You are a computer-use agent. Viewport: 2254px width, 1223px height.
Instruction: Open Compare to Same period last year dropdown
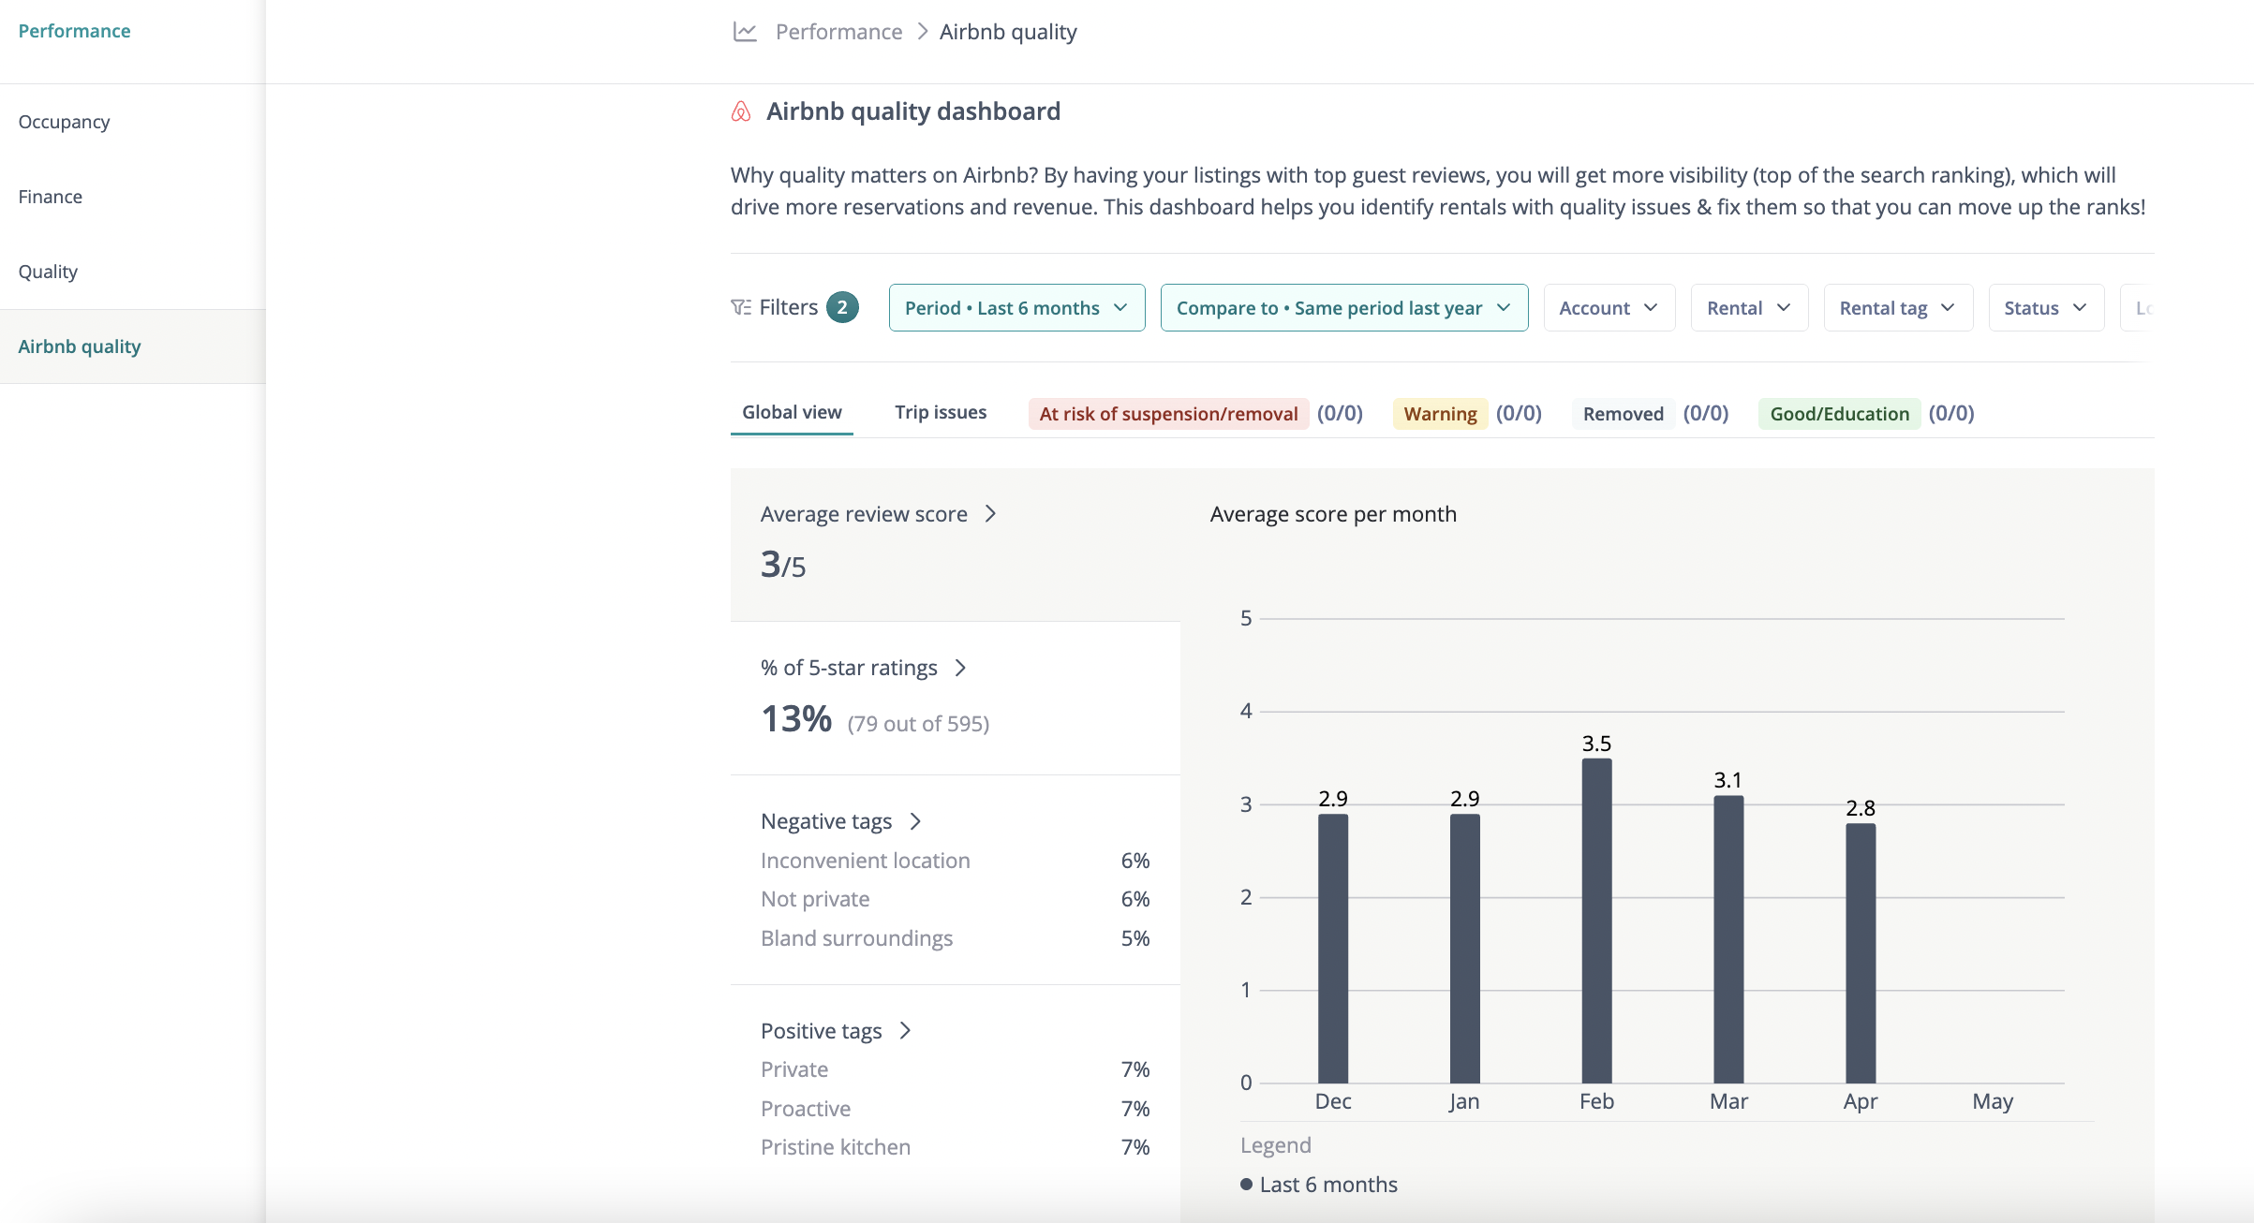tap(1344, 307)
